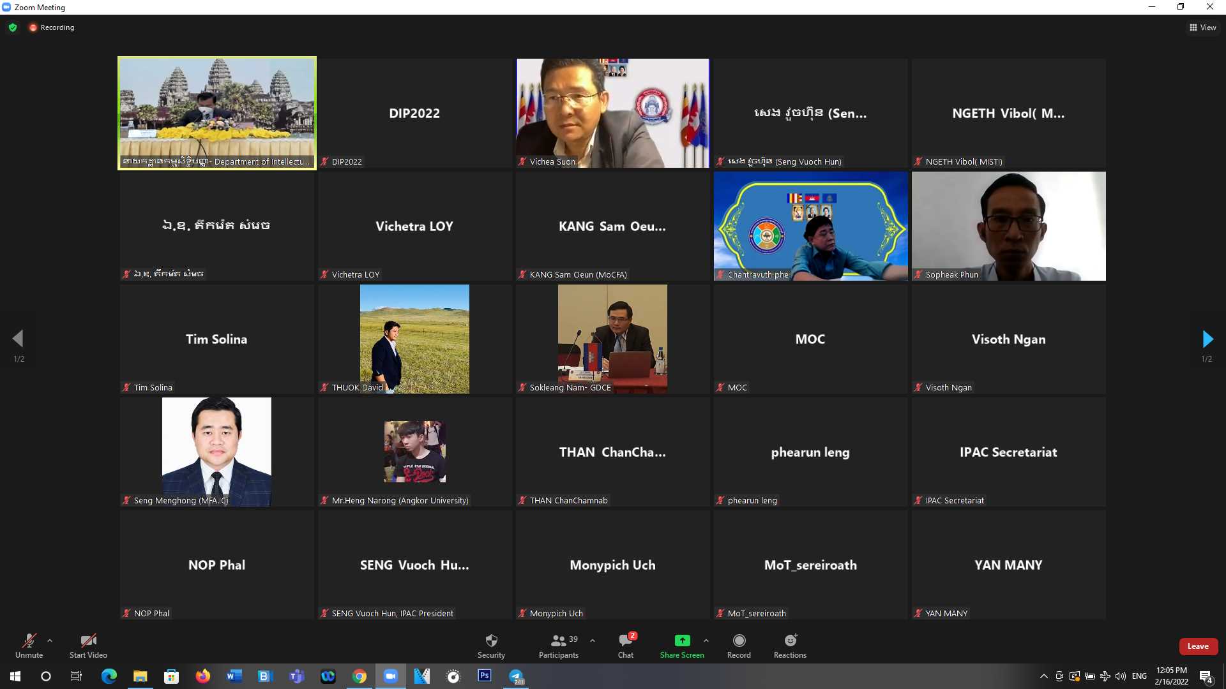Viewport: 1226px width, 689px height.
Task: Click the phearun leng tile
Action: coord(810,452)
